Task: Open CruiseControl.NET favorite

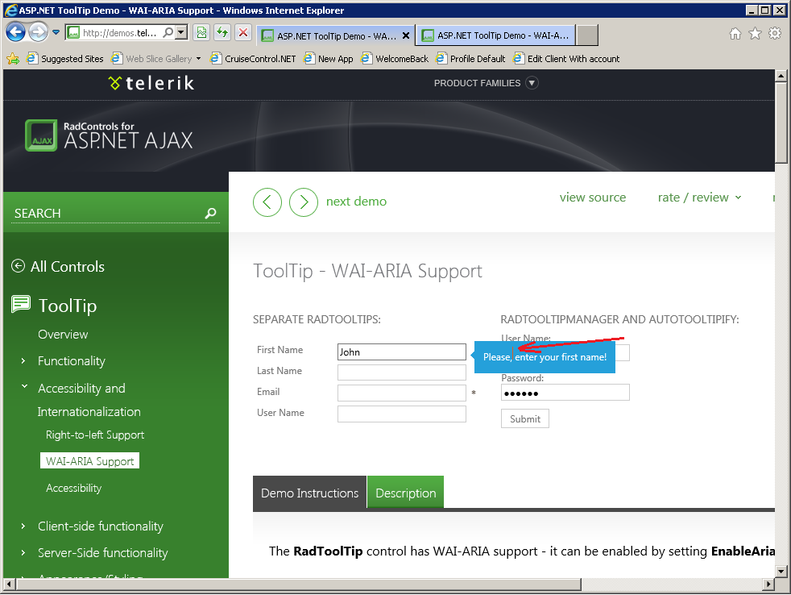Action: click(x=253, y=59)
